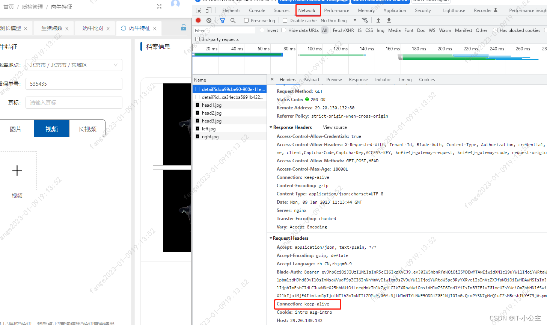The width and height of the screenshot is (547, 325).
Task: Import HAR file upload arrow icon
Action: [x=378, y=20]
